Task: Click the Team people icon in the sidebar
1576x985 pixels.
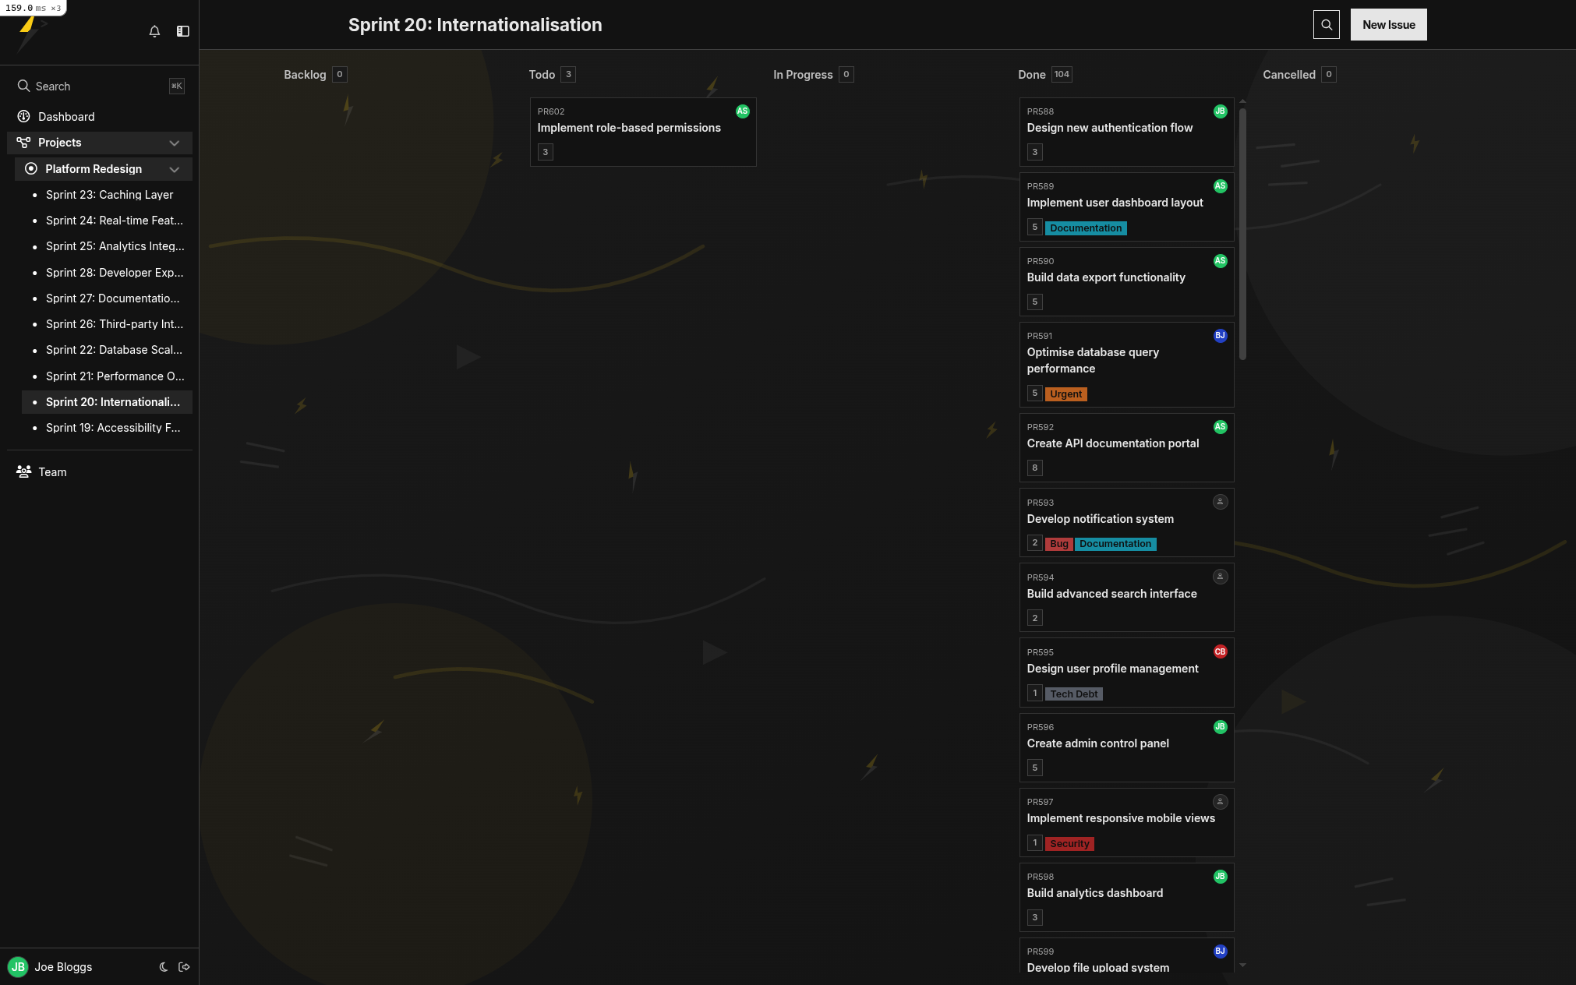Action: (24, 471)
